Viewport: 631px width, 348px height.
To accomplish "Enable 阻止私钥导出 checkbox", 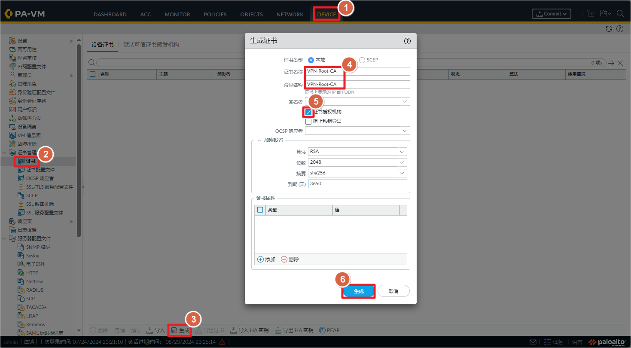I will [x=308, y=122].
